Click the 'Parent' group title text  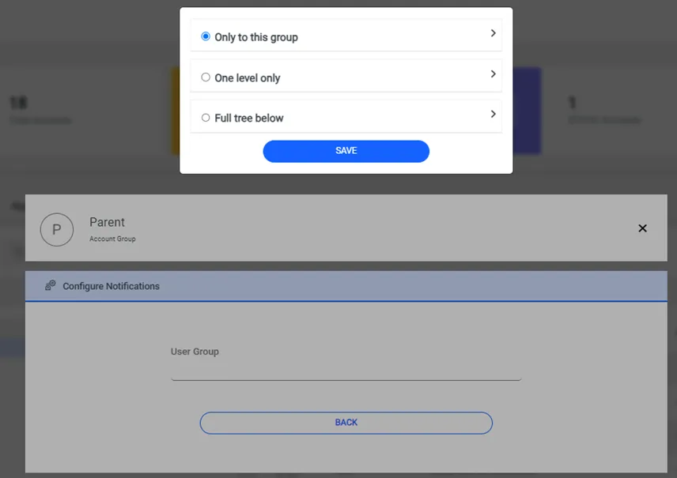[x=107, y=222]
